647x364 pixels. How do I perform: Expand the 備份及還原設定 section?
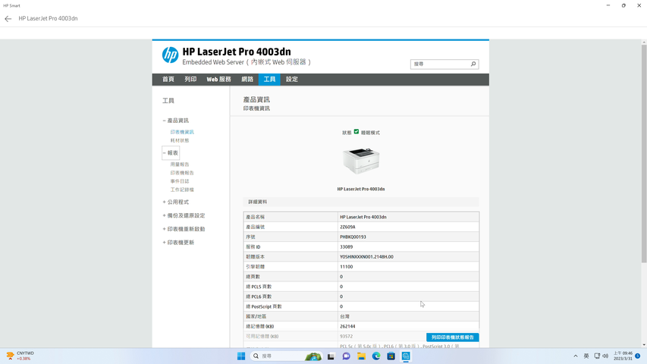(x=184, y=215)
